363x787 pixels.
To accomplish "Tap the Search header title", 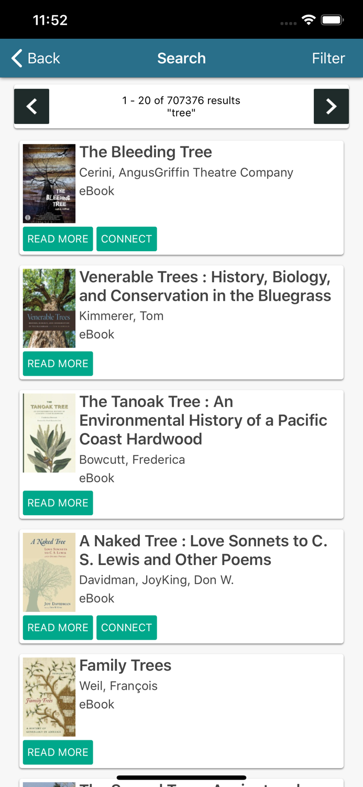I will point(181,58).
